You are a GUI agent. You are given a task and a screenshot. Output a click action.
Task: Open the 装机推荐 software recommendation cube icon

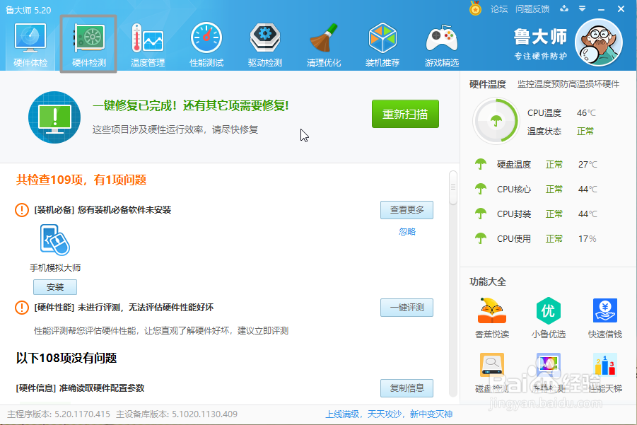point(382,38)
